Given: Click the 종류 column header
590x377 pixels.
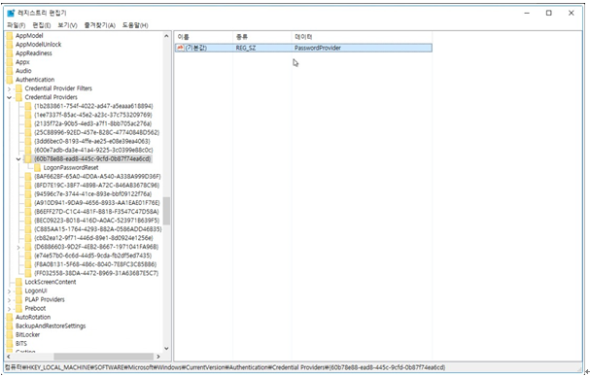Looking at the screenshot, I should point(262,37).
